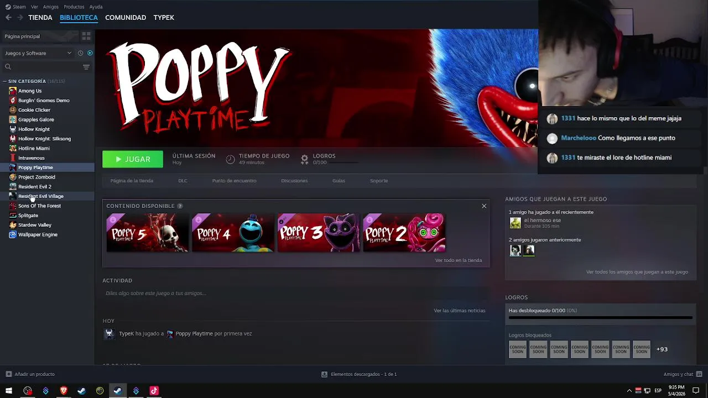The image size is (708, 398).
Task: Open Página de la tienda link
Action: 132,181
